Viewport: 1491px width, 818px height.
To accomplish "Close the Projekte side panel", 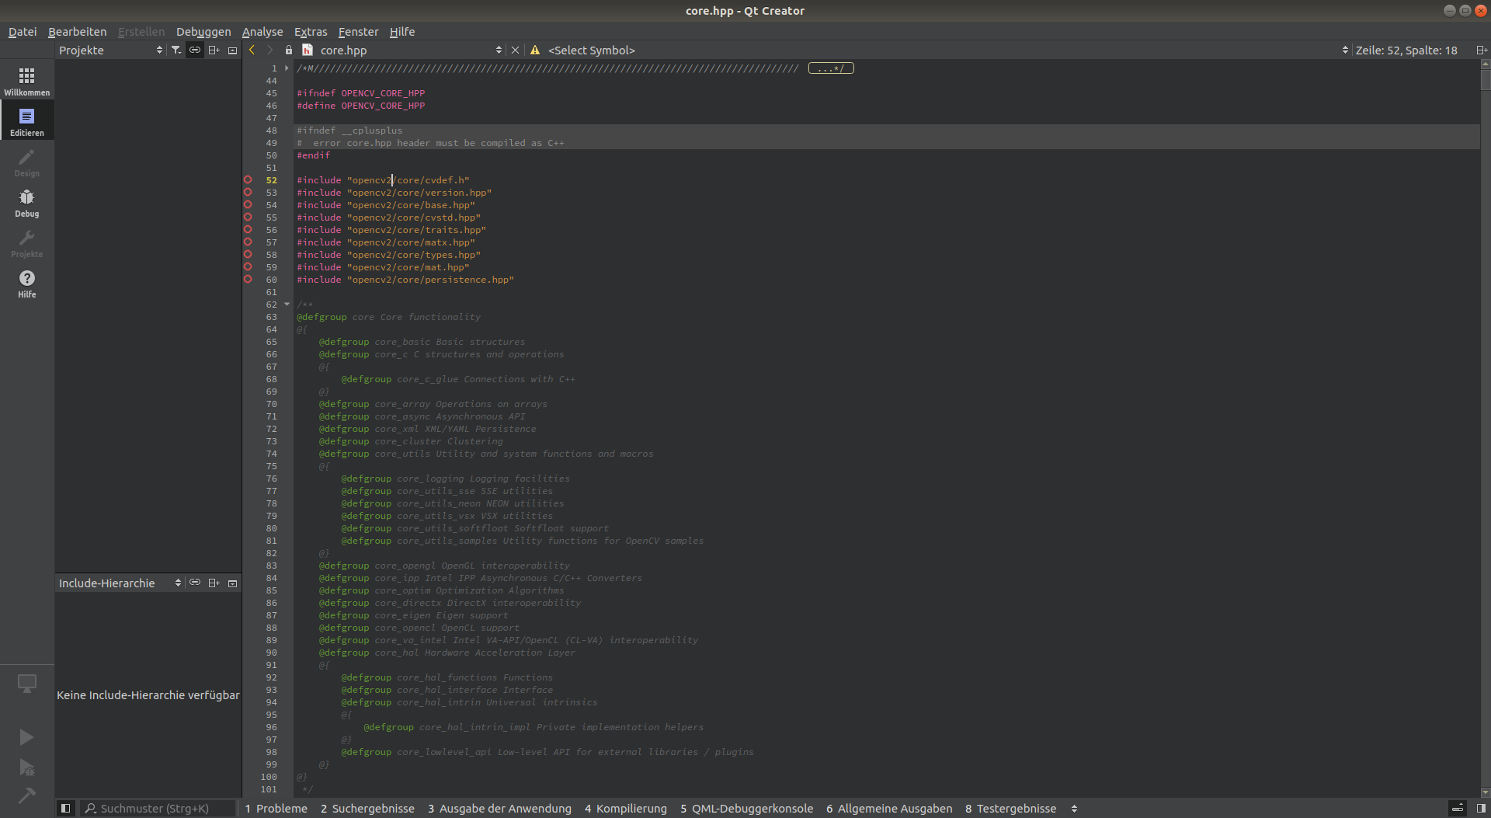I will 232,50.
